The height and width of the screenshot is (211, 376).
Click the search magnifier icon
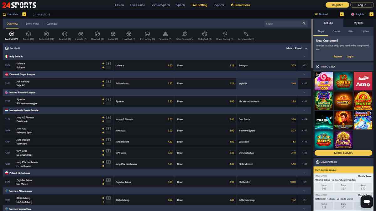pyautogui.click(x=303, y=23)
